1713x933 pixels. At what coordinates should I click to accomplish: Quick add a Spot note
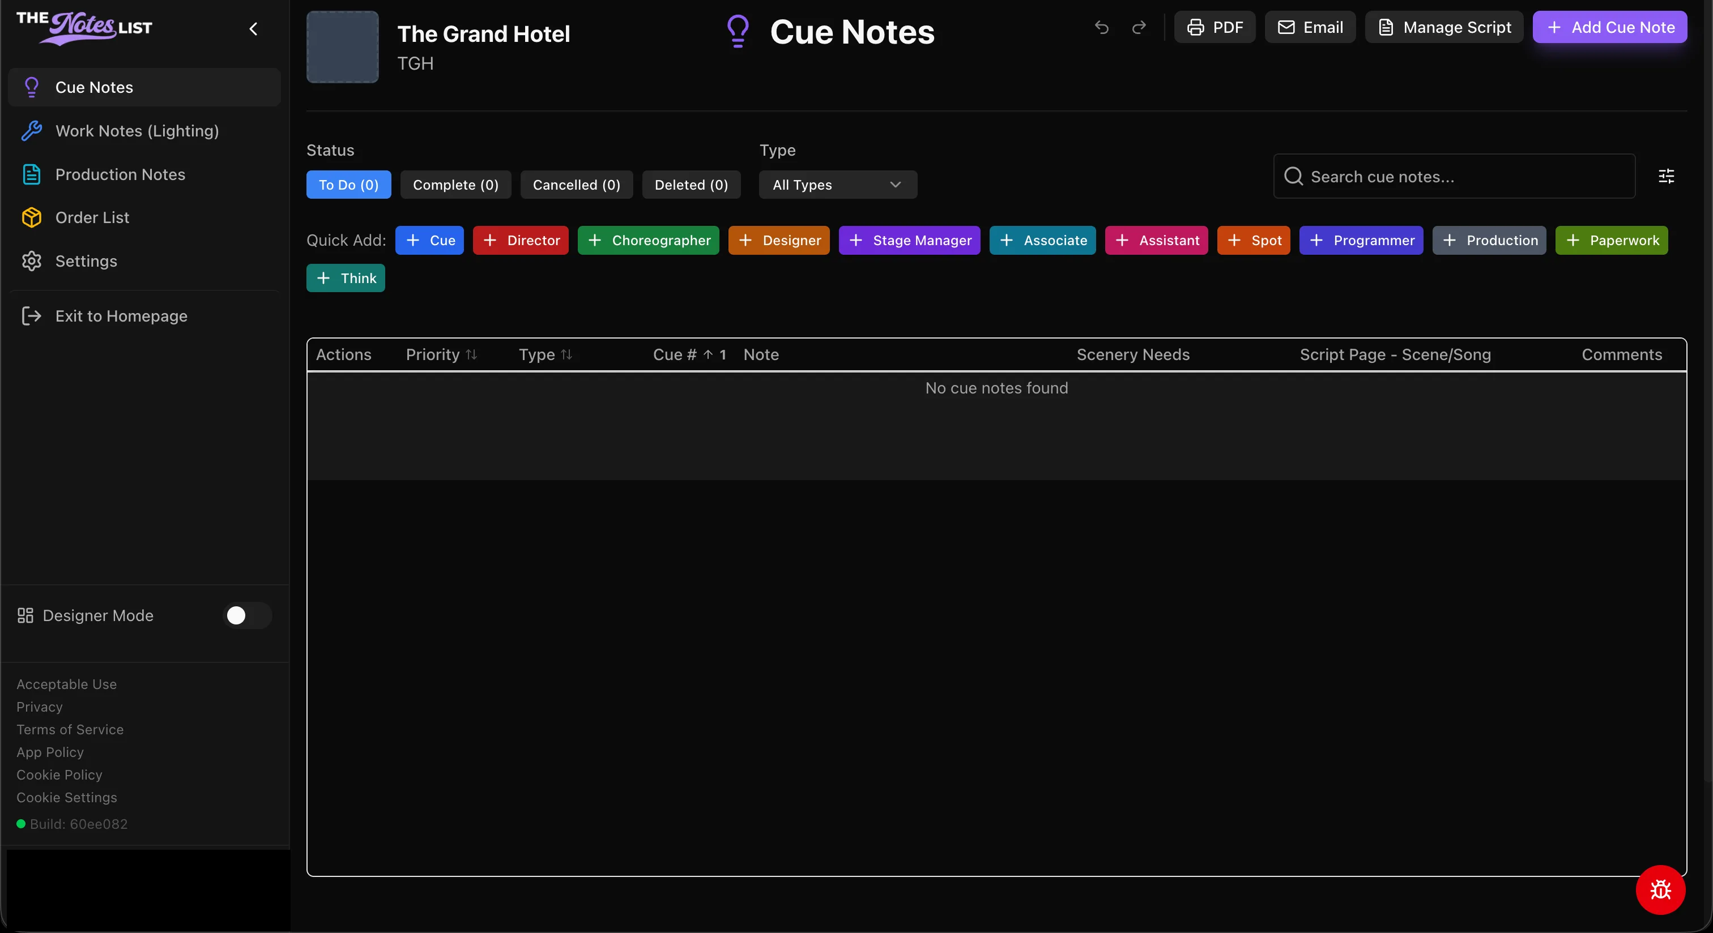[1254, 240]
